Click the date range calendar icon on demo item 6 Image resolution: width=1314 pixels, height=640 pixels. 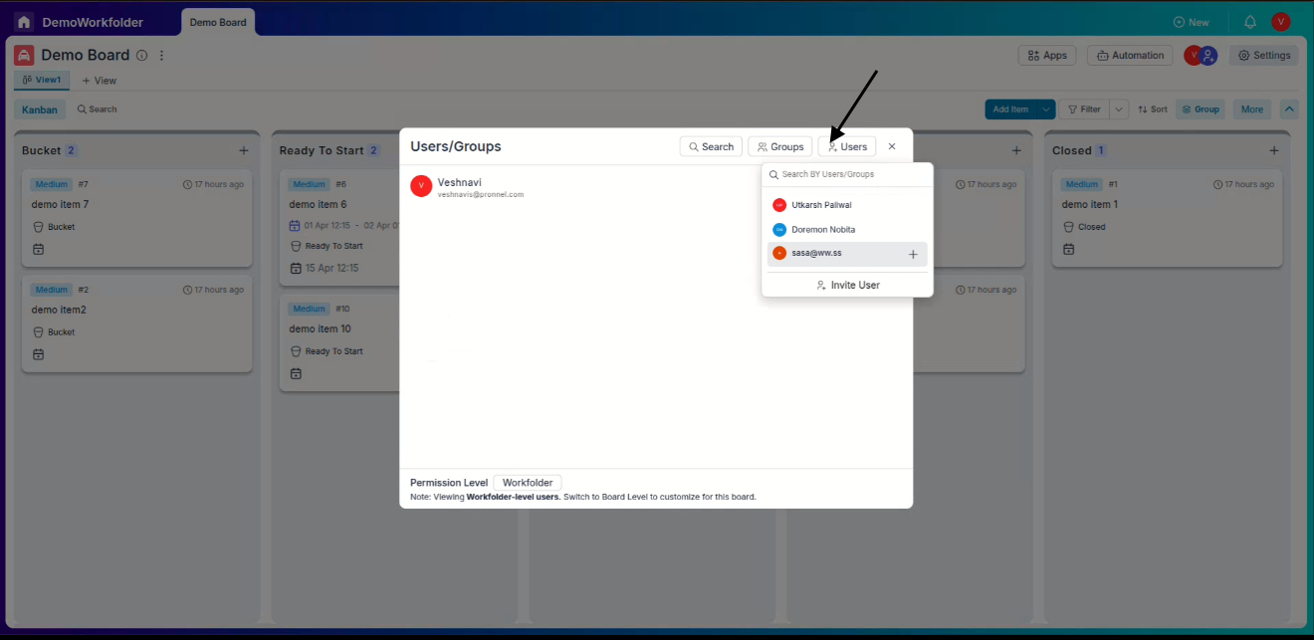295,225
